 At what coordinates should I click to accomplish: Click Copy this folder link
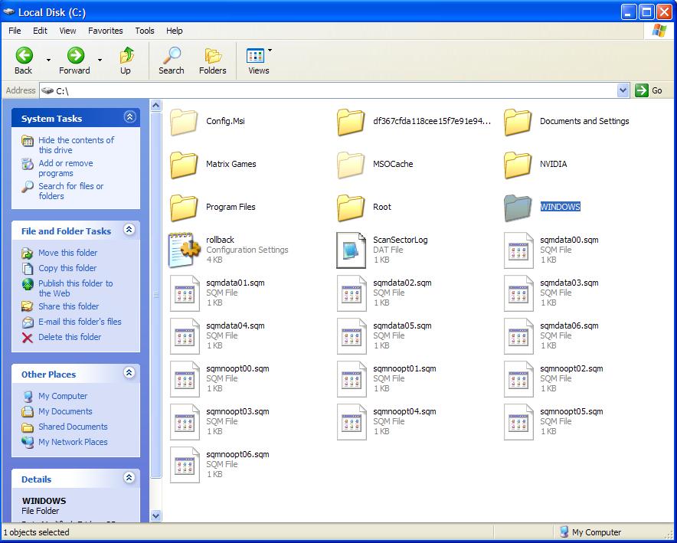click(x=67, y=268)
